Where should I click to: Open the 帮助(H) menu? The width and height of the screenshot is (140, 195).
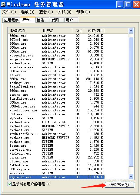coord(83,12)
